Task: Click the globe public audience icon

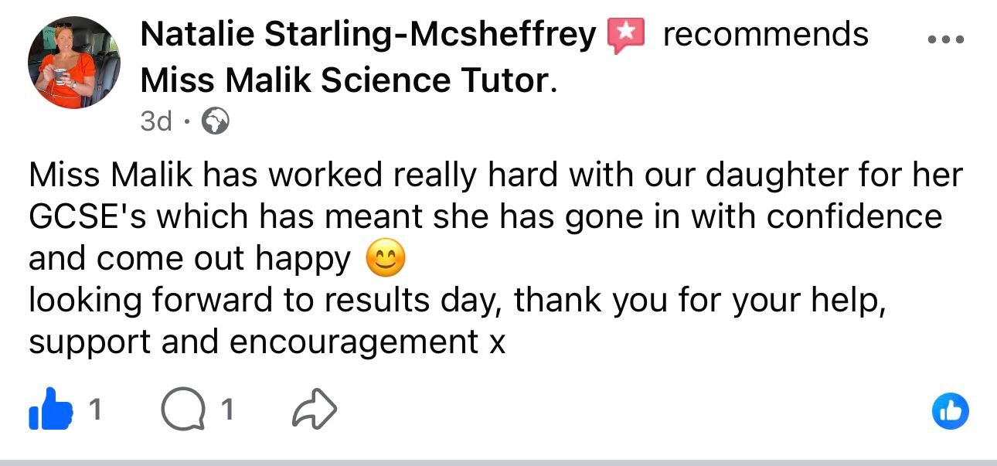Action: pyautogui.click(x=215, y=122)
